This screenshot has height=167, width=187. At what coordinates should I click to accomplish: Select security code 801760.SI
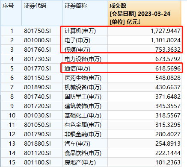[37, 50]
